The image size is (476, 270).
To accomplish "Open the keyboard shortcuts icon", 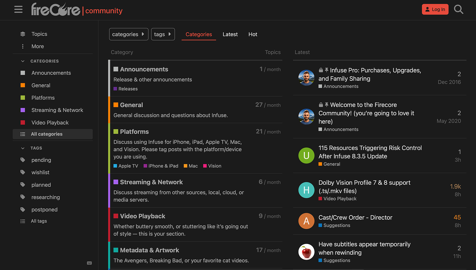I will click(89, 263).
